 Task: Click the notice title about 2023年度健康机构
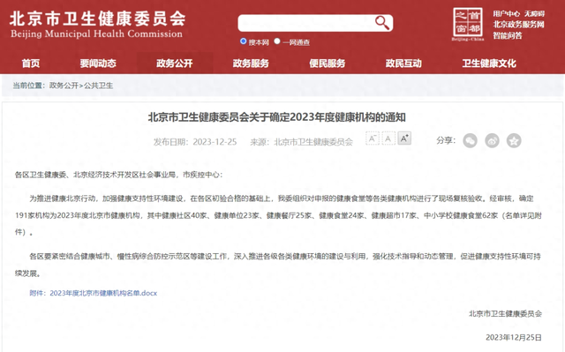click(x=276, y=117)
